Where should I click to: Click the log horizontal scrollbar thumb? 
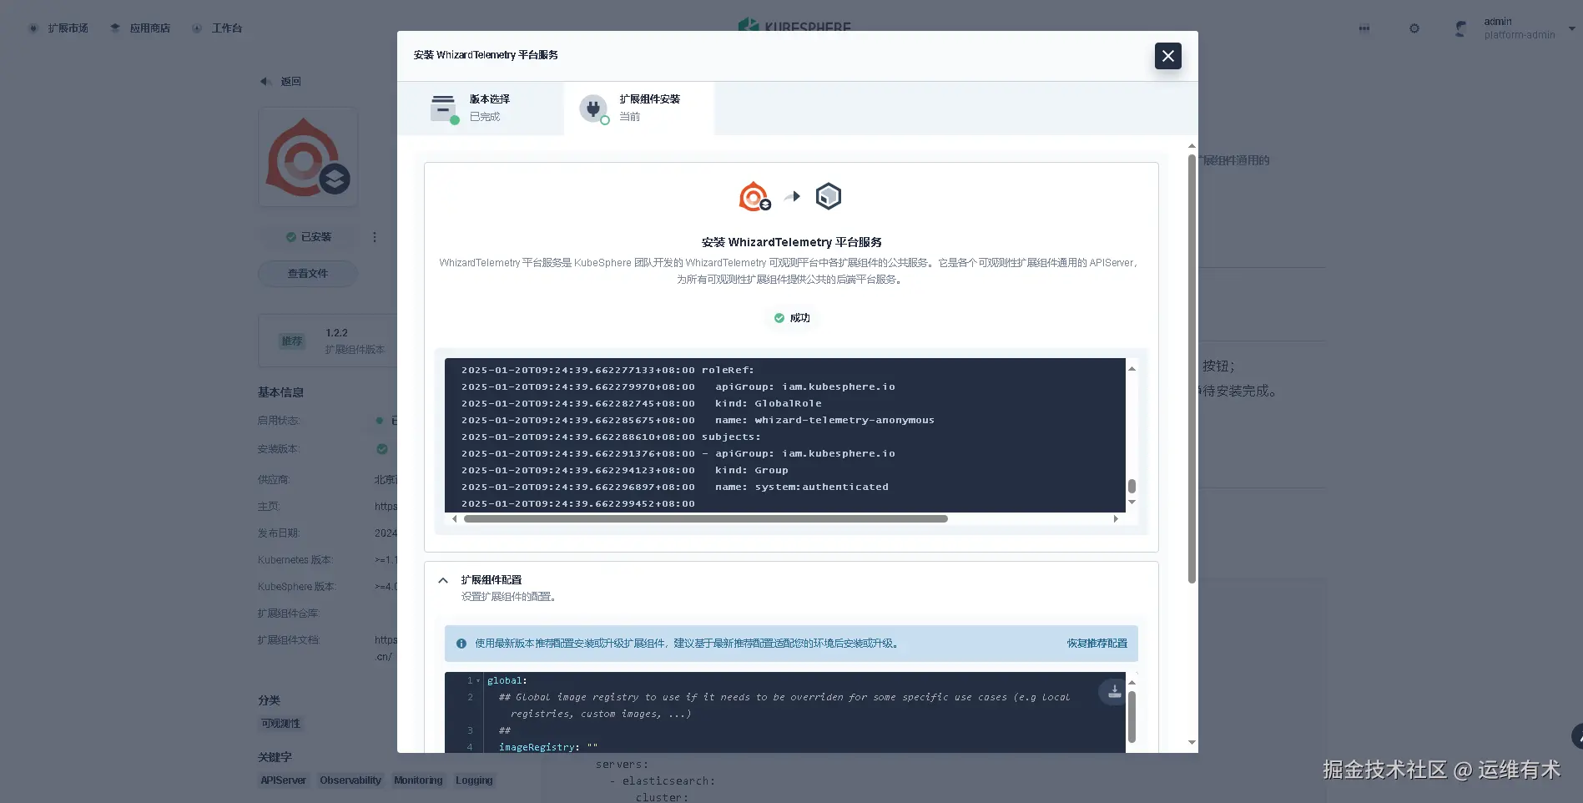point(705,518)
